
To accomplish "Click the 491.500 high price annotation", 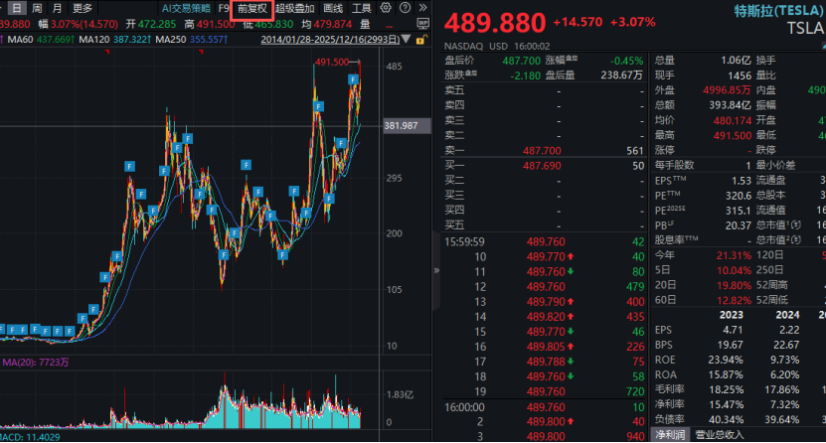I will coord(332,63).
